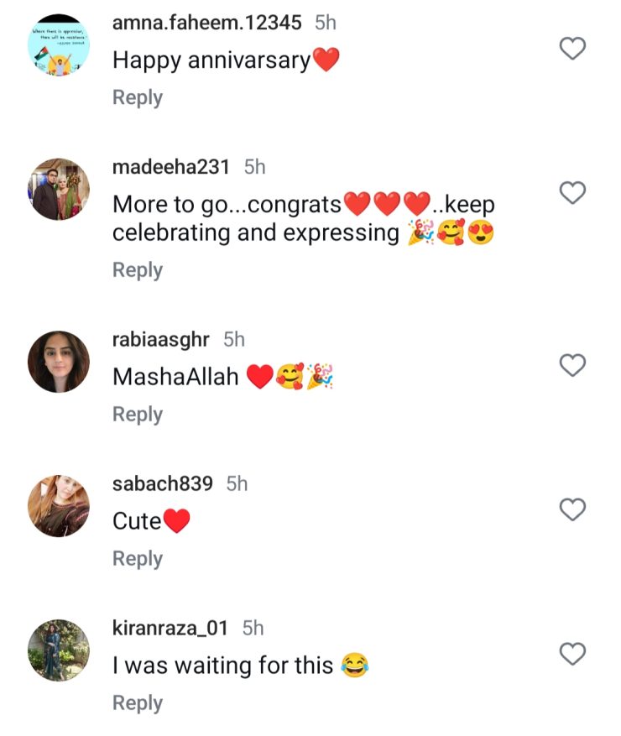Visit the rabiaasghr username link
This screenshot has height=736, width=621.
click(x=161, y=339)
